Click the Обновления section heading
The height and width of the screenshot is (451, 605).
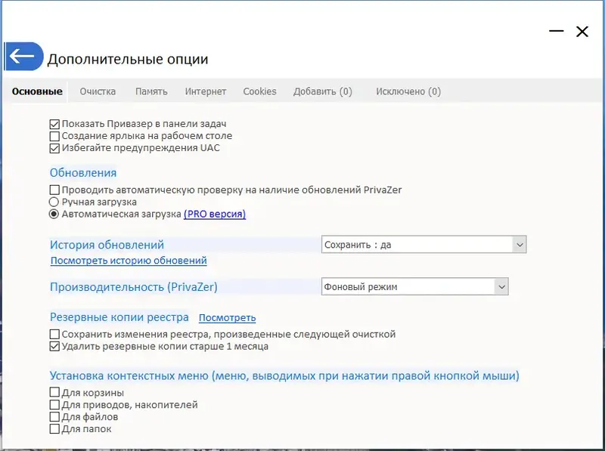83,173
